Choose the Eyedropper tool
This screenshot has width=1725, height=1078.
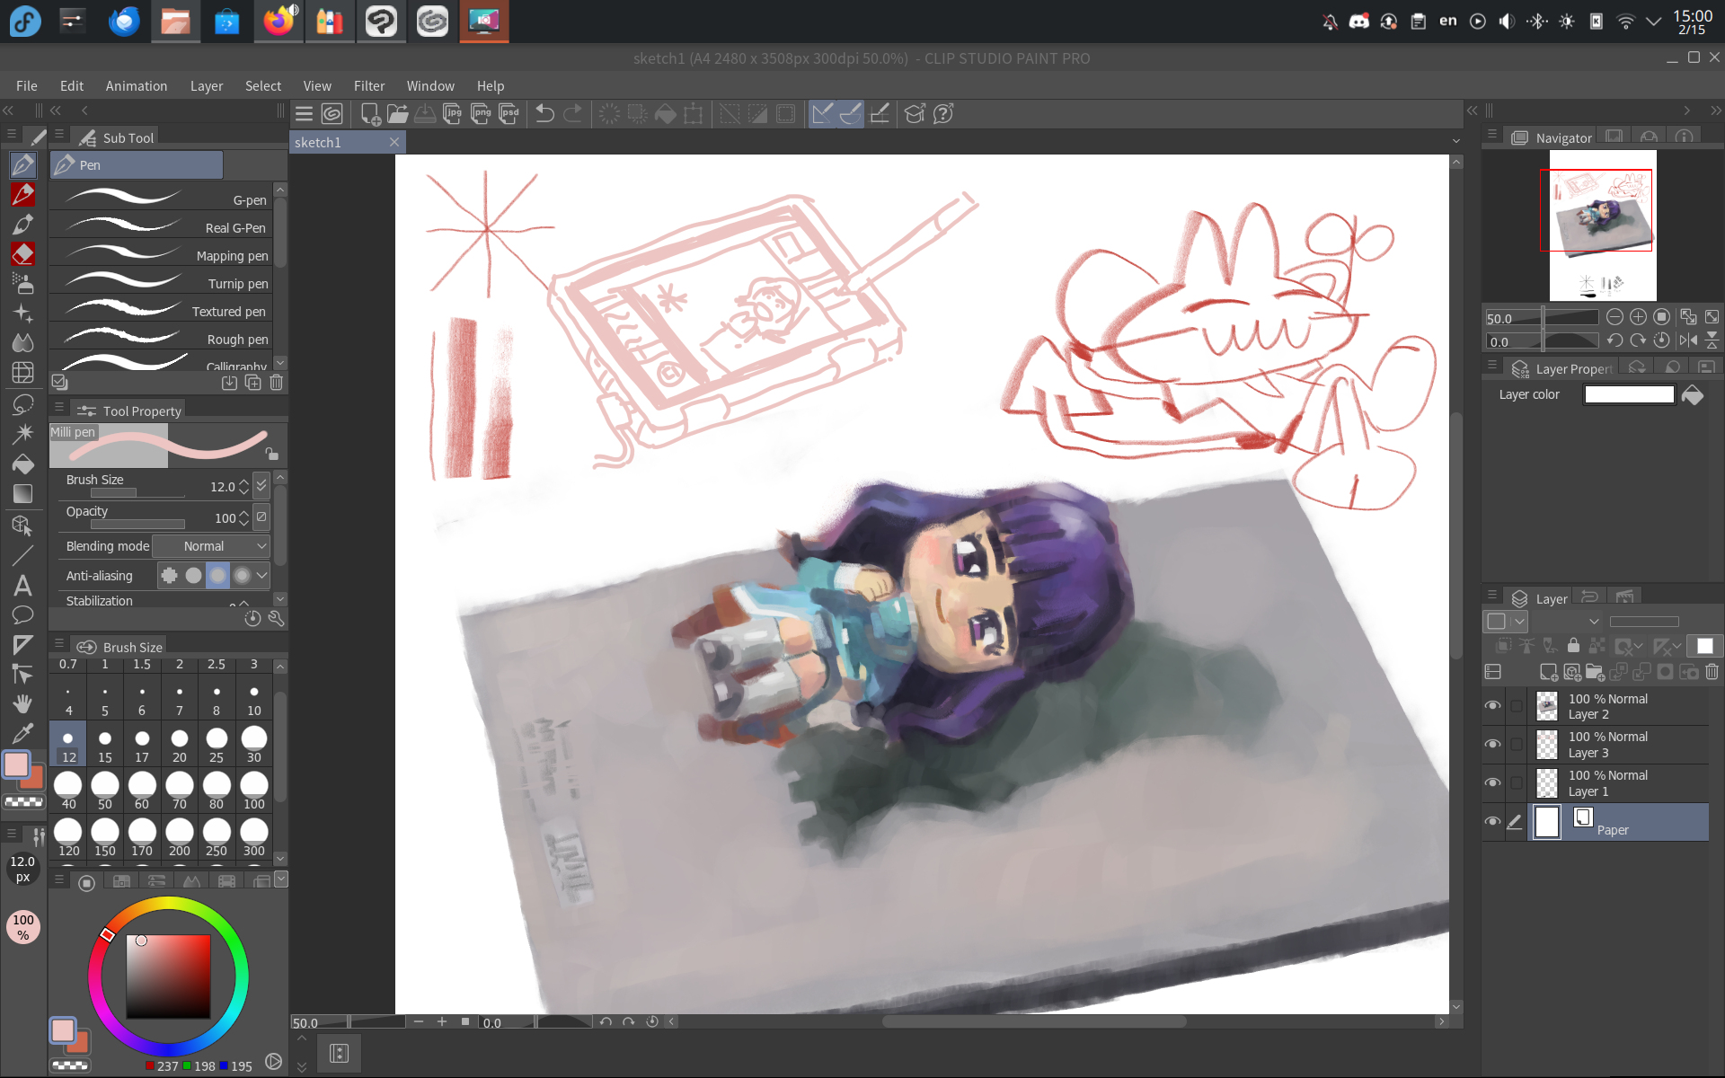pos(23,733)
